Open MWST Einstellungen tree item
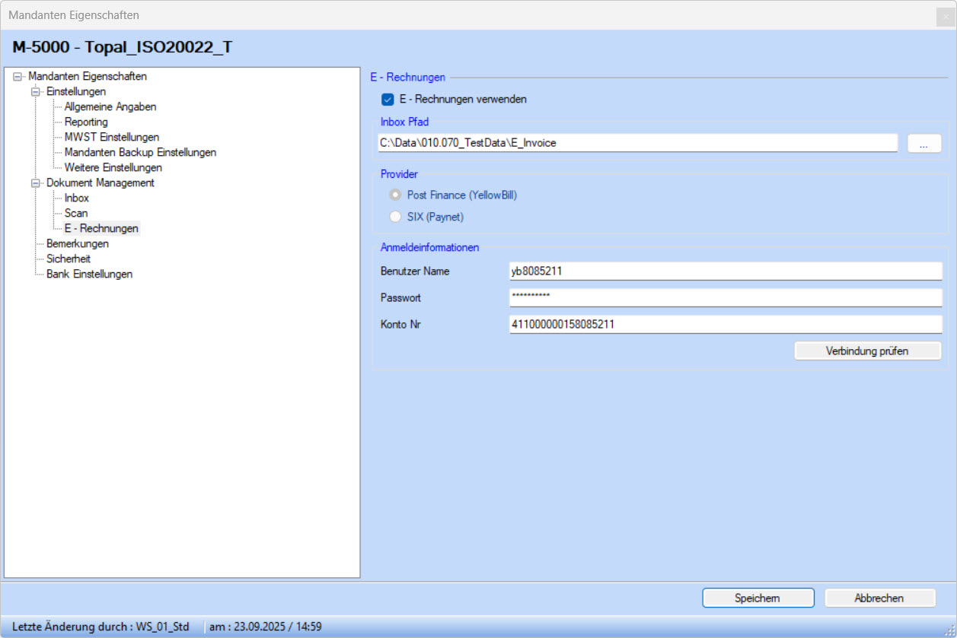The width and height of the screenshot is (957, 638). point(112,138)
